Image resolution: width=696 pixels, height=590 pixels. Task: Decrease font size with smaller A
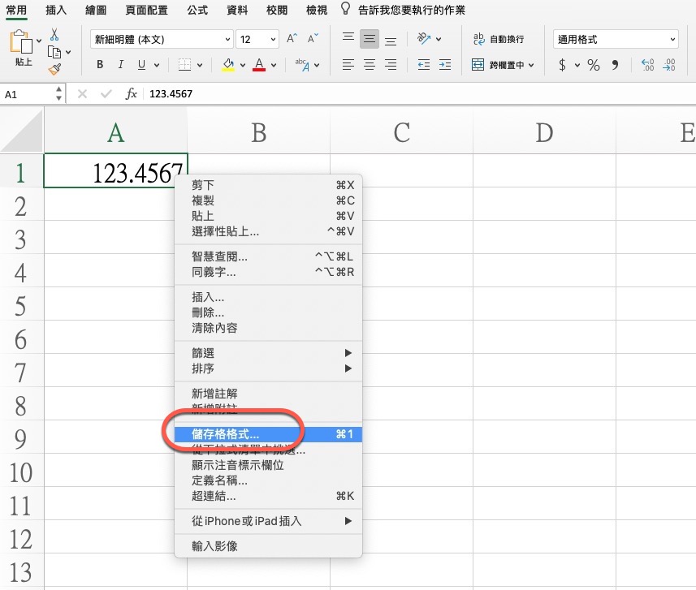tap(313, 39)
